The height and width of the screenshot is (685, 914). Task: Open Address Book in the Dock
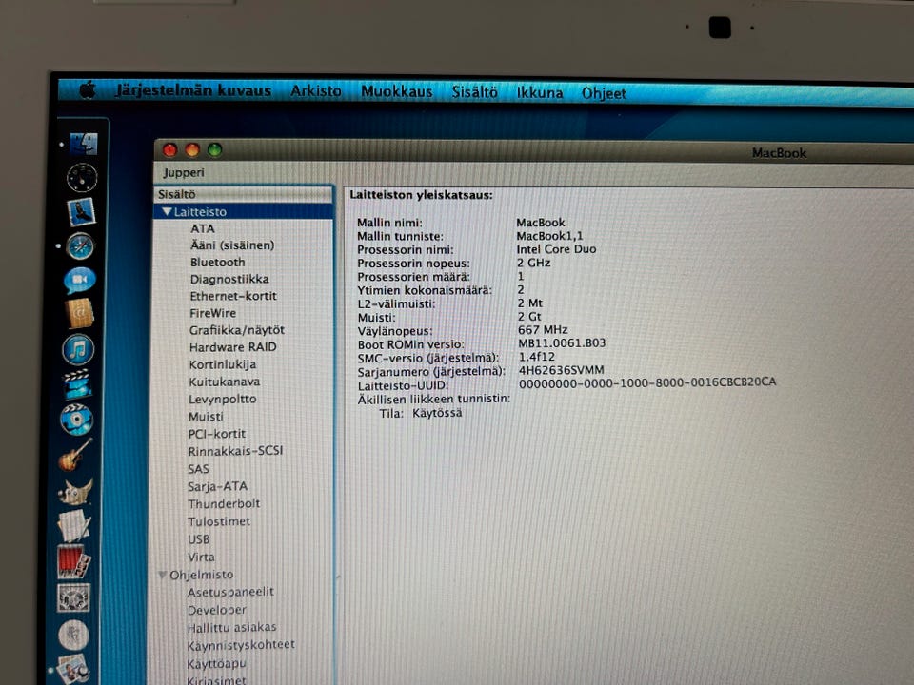point(80,313)
